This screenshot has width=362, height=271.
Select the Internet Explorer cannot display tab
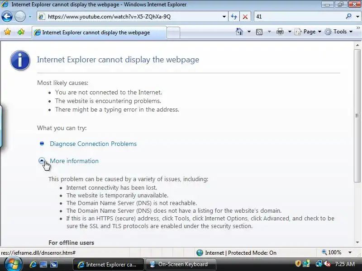point(99,33)
